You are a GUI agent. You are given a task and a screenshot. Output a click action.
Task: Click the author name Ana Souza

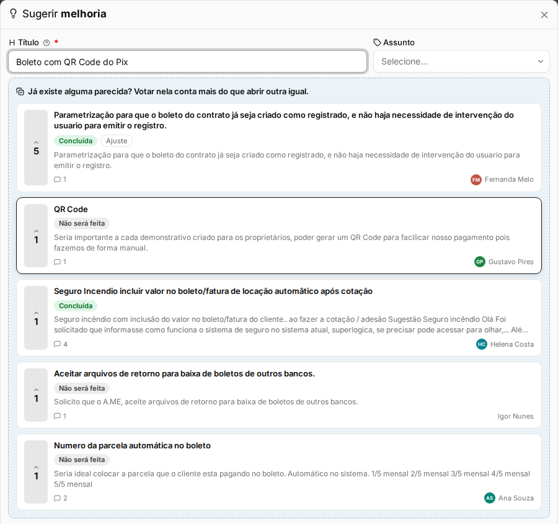(516, 498)
